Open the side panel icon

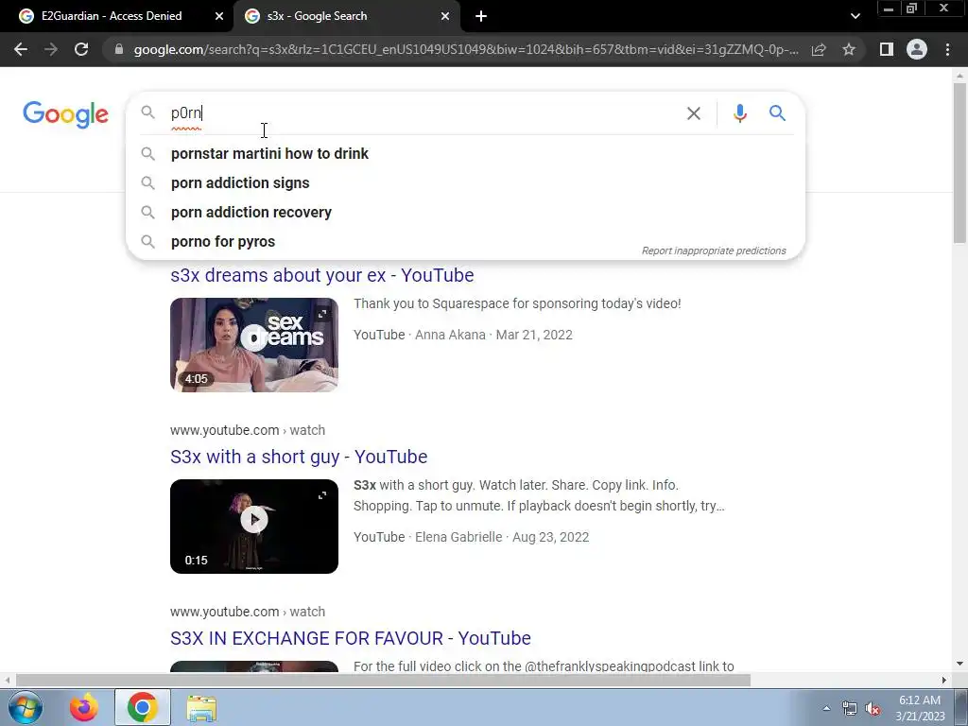click(887, 49)
